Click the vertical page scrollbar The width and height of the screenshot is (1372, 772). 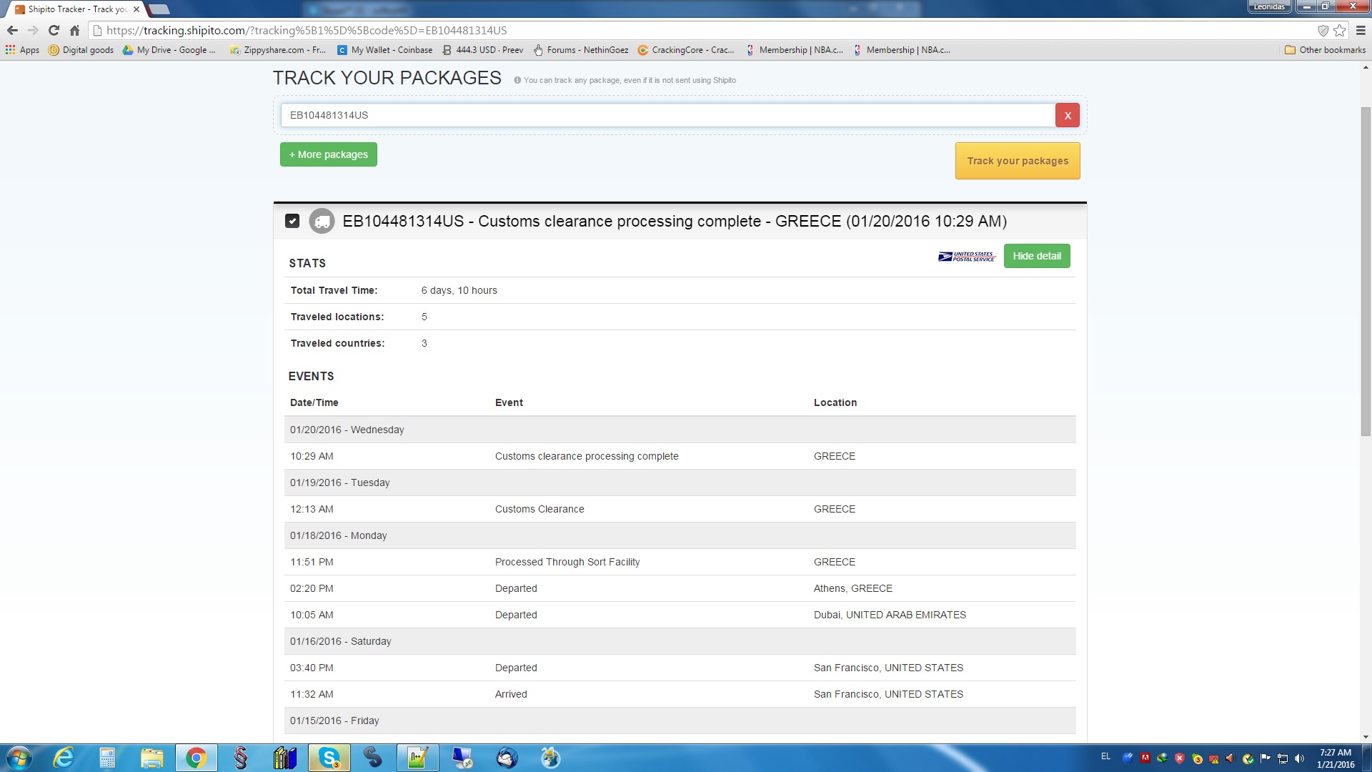click(x=1366, y=272)
